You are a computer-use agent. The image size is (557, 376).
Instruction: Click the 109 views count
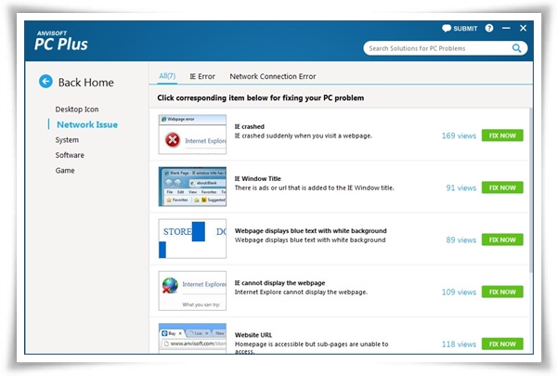[459, 292]
